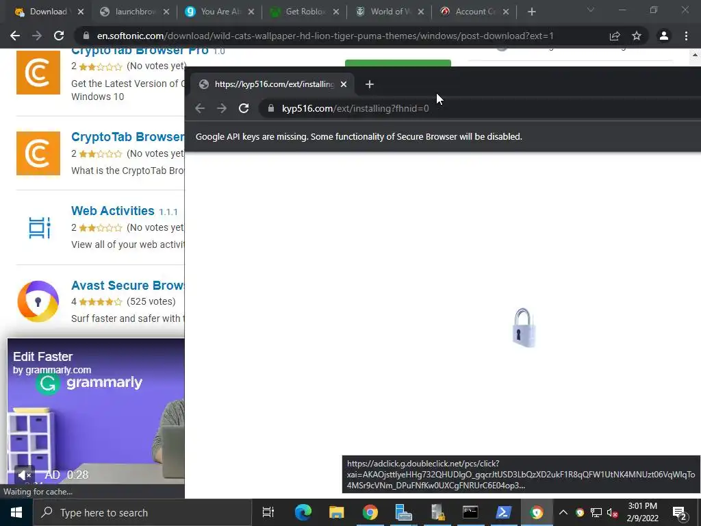Viewport: 701px width, 526px height.
Task: Open the CryptoTab Browser Pro orange icon
Action: point(38,73)
